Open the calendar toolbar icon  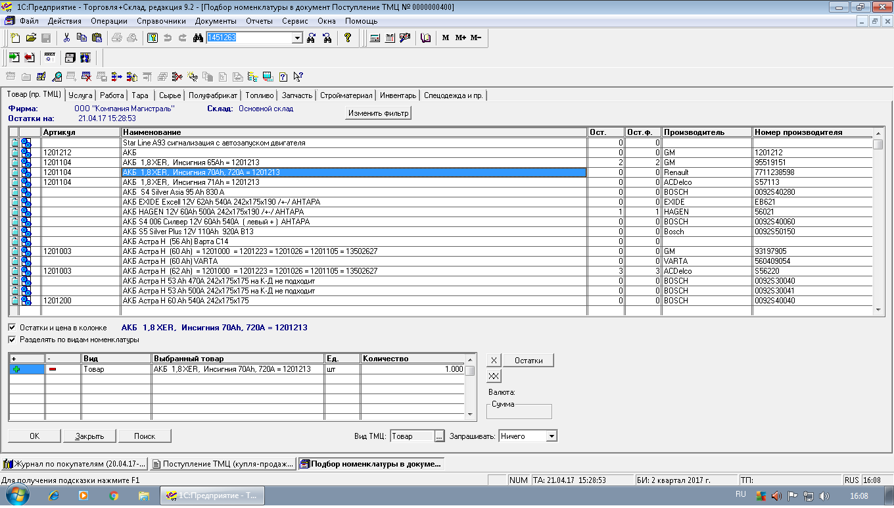[390, 38]
